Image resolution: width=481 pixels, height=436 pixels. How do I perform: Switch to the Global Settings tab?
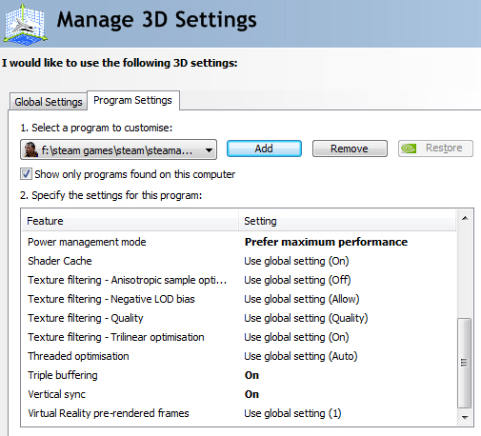point(49,102)
